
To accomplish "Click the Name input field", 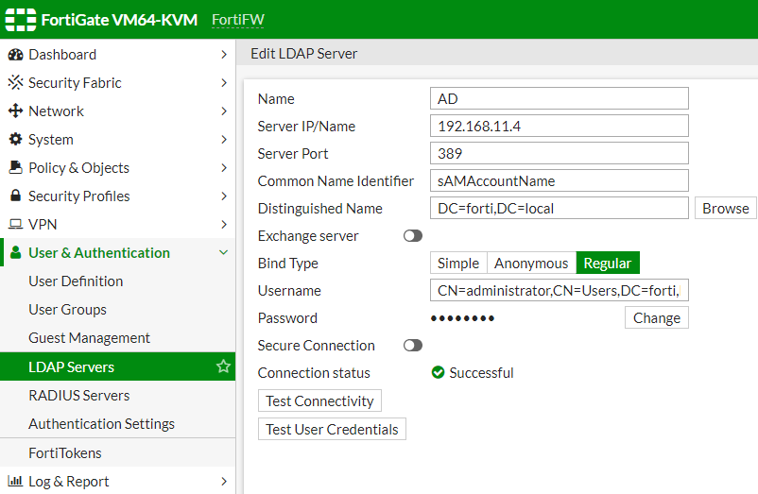I will coord(560,98).
